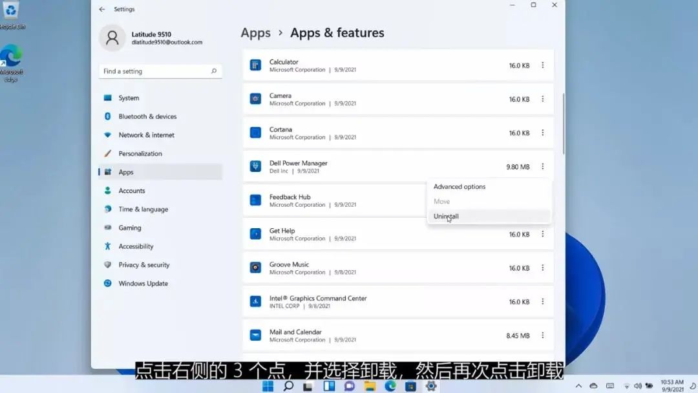Open the three-dot menu for Mail and Calendar

[x=542, y=335]
